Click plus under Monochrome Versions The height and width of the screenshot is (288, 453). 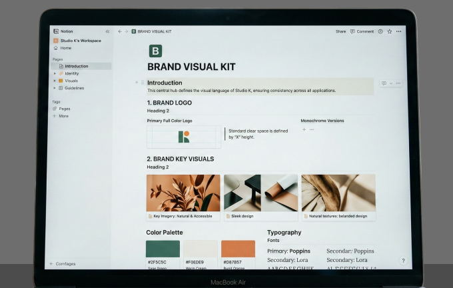(304, 129)
